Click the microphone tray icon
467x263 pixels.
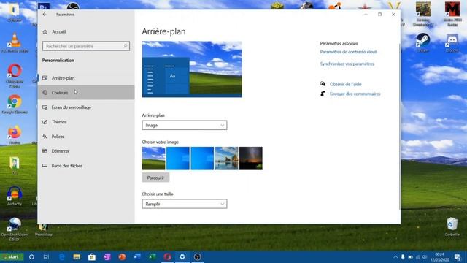coord(403,256)
